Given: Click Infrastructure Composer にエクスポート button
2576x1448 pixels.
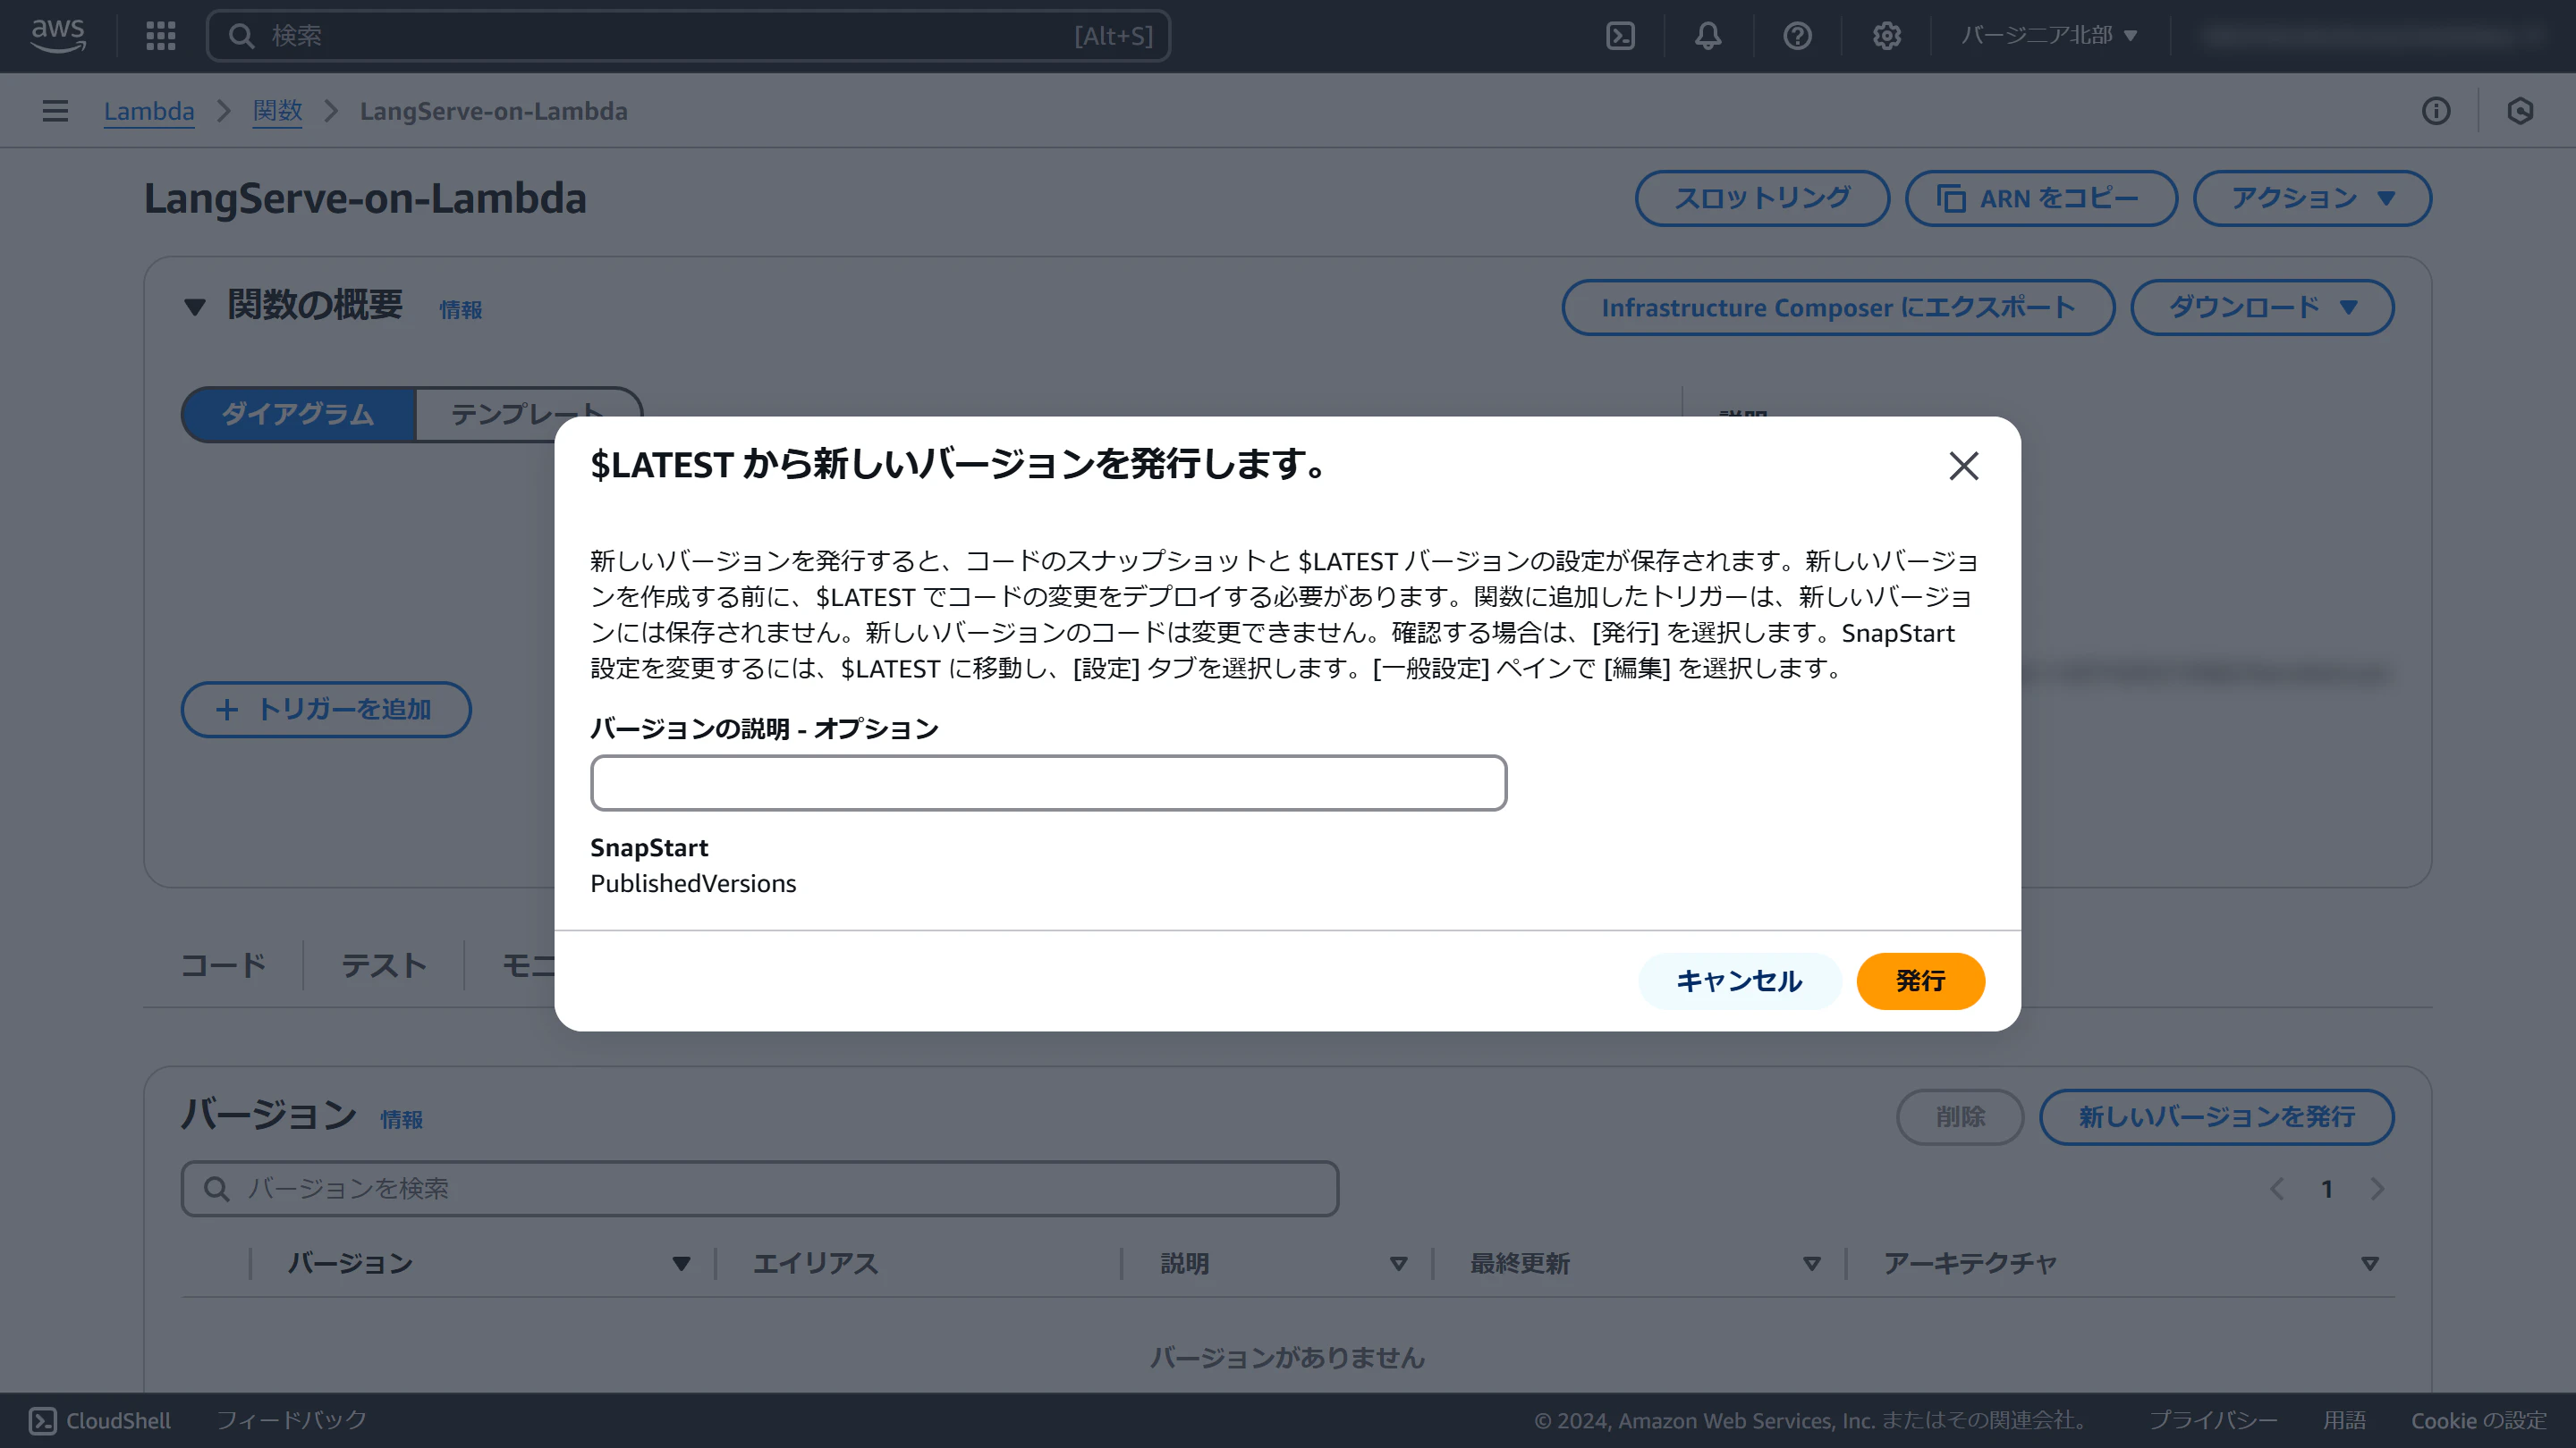Looking at the screenshot, I should tap(1838, 307).
